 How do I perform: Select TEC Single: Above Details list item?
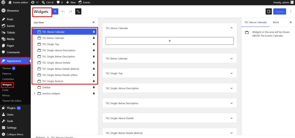pos(64,63)
